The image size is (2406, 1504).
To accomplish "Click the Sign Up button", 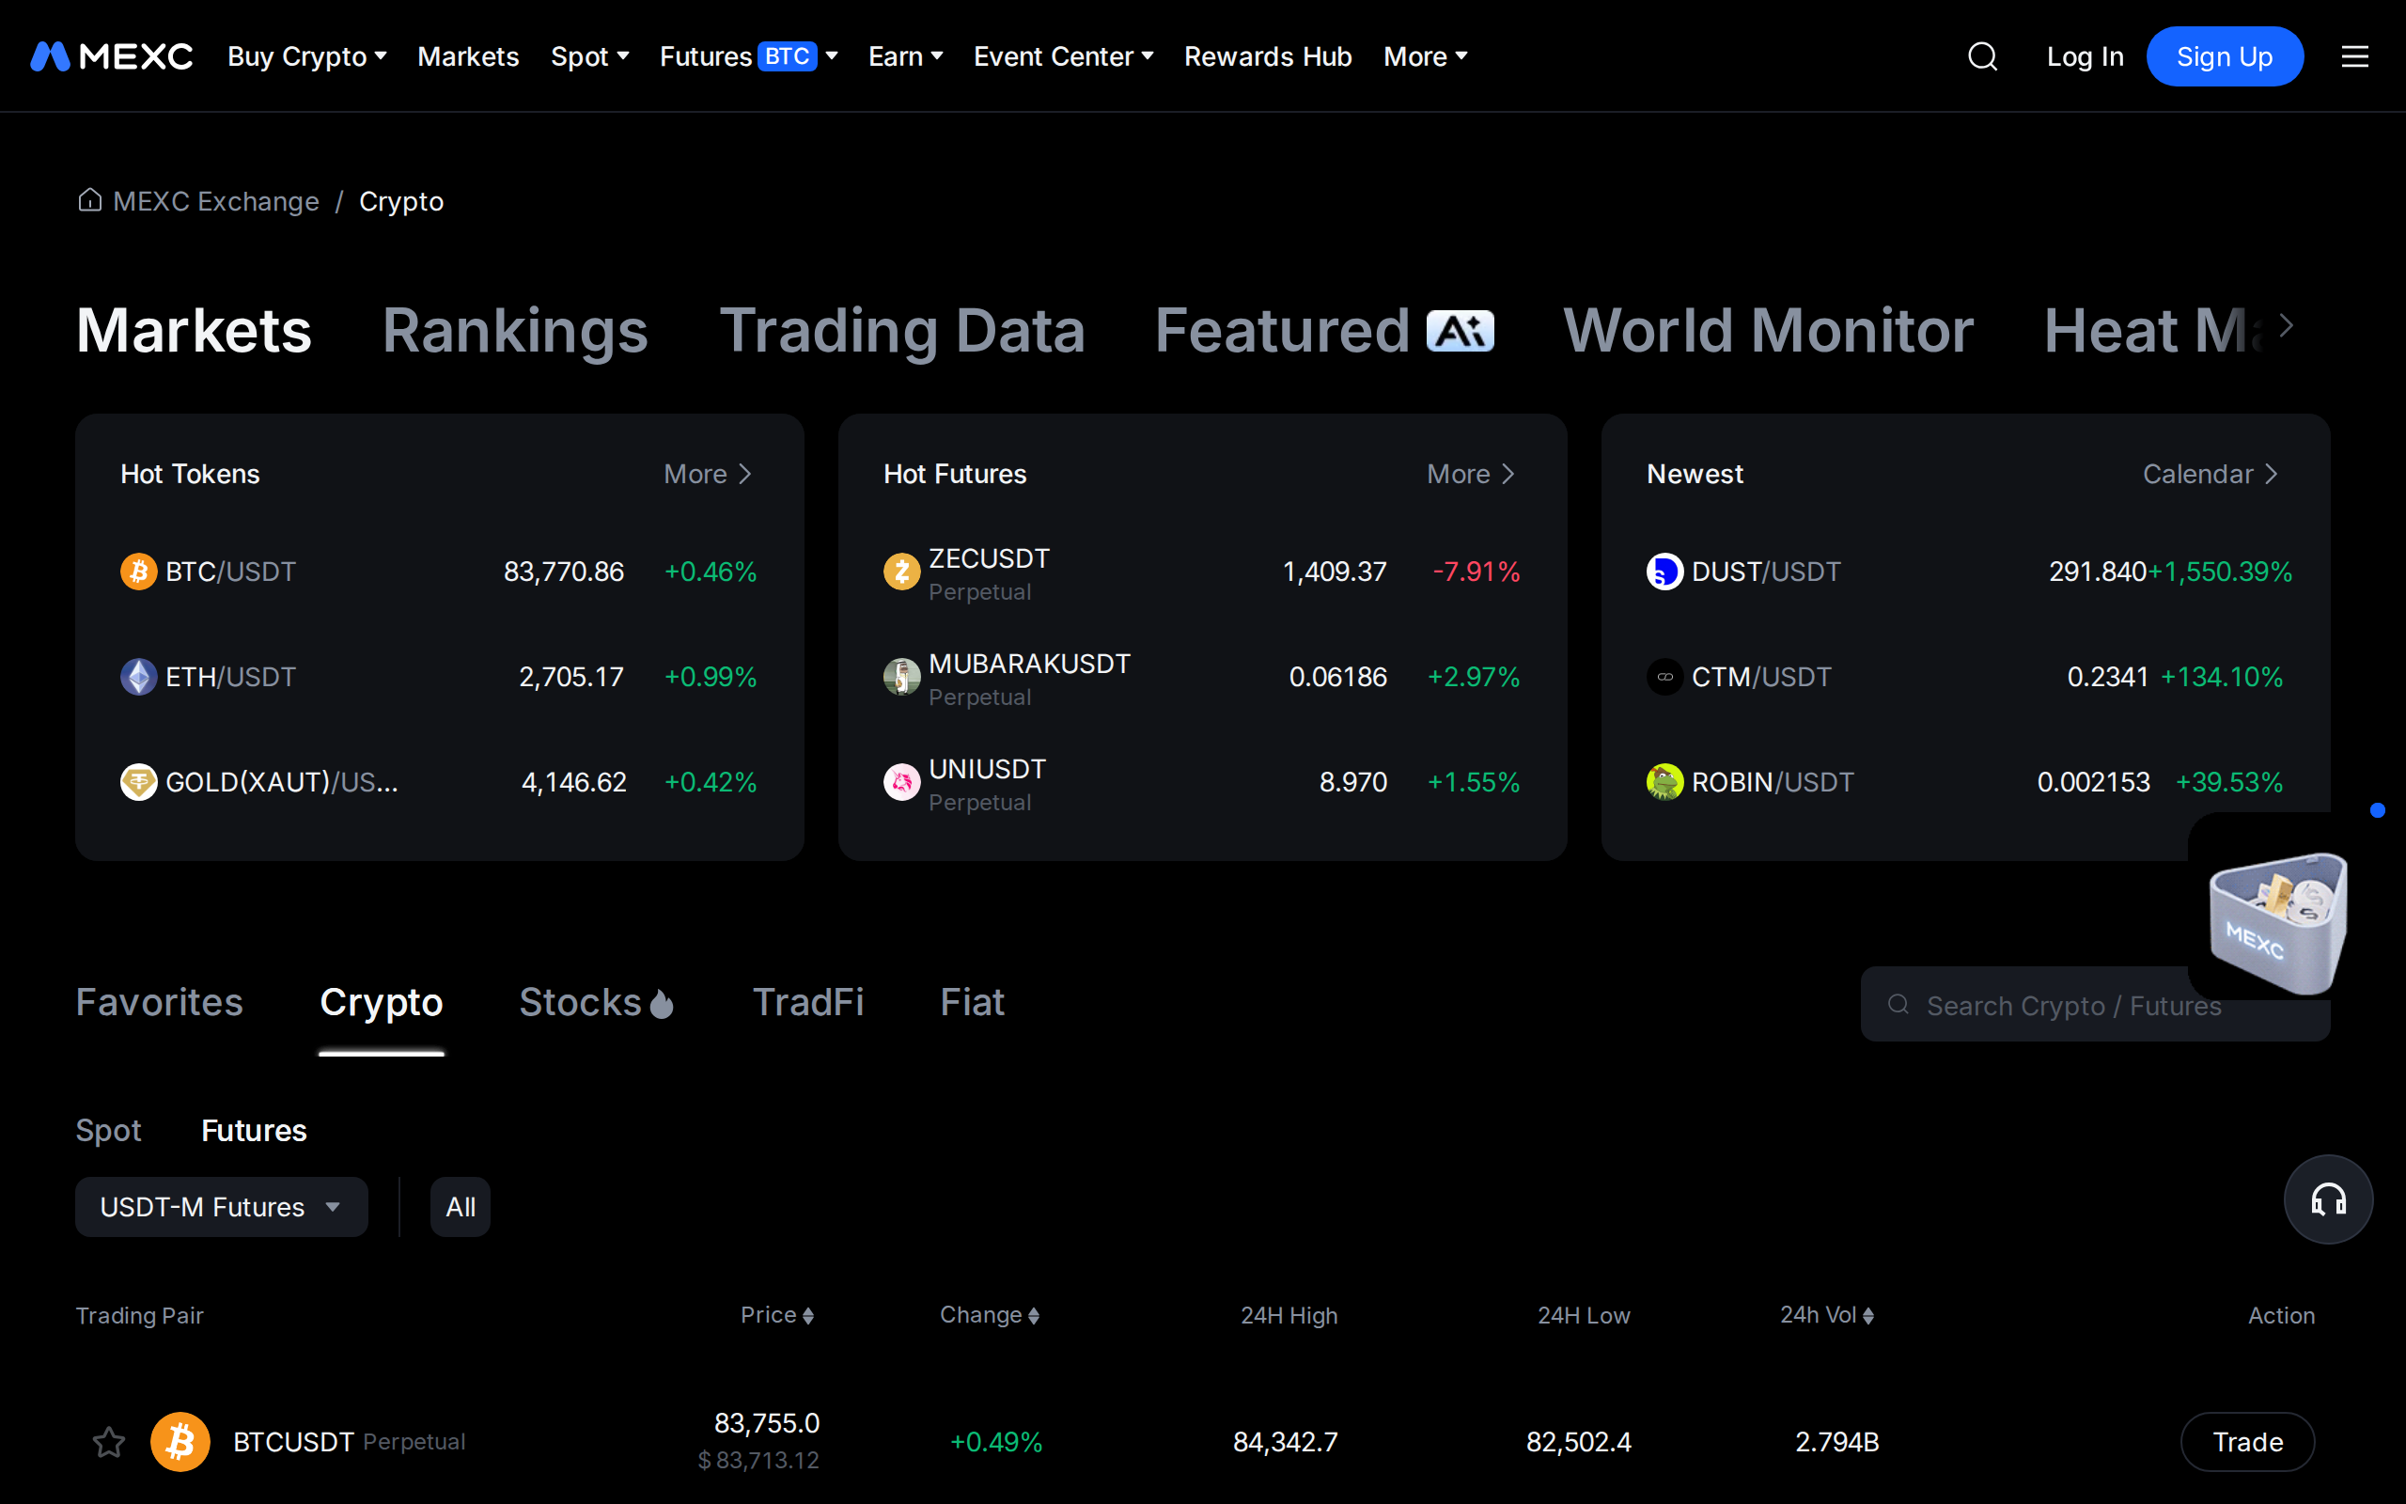I will click(x=2224, y=56).
